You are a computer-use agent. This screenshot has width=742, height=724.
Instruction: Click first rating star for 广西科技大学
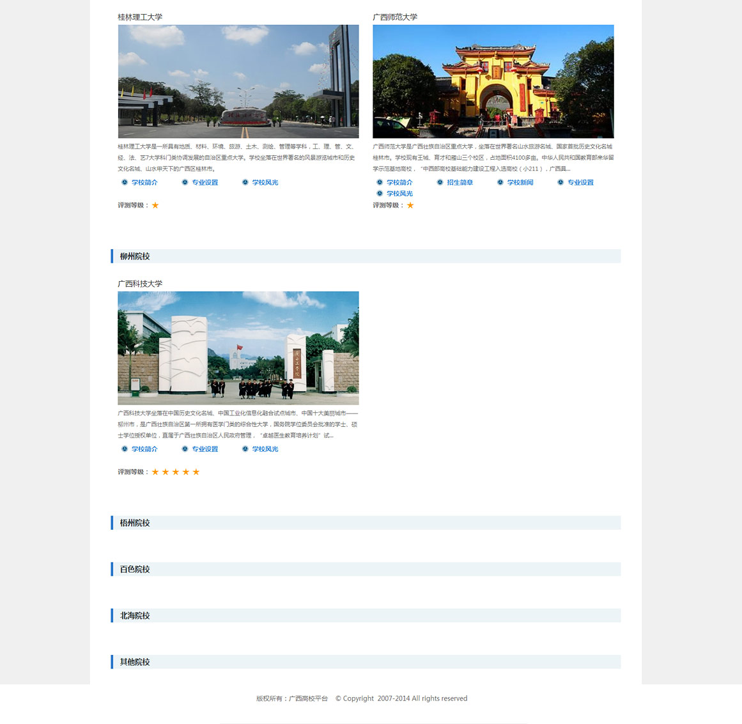(x=155, y=472)
